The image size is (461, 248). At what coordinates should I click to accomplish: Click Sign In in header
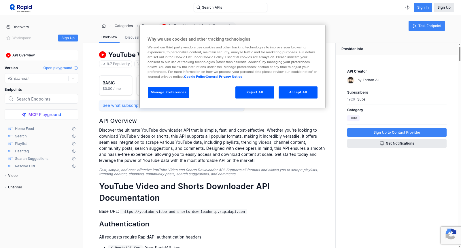pos(423,7)
